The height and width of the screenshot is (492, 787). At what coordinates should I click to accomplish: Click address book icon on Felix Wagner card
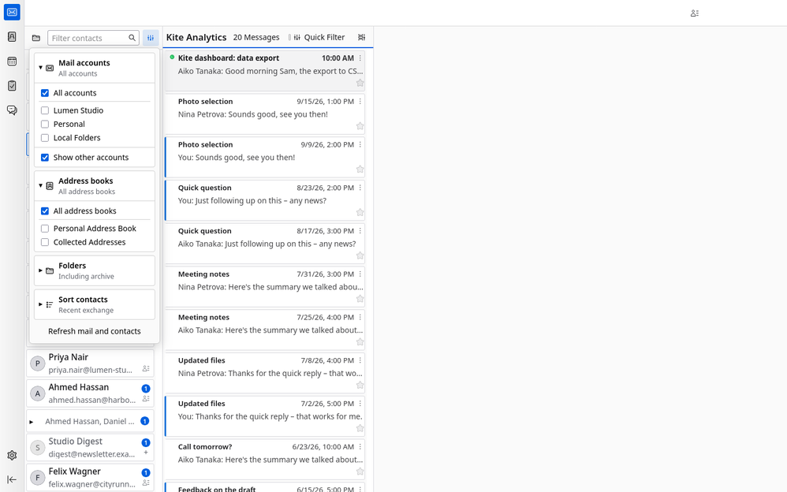146,483
